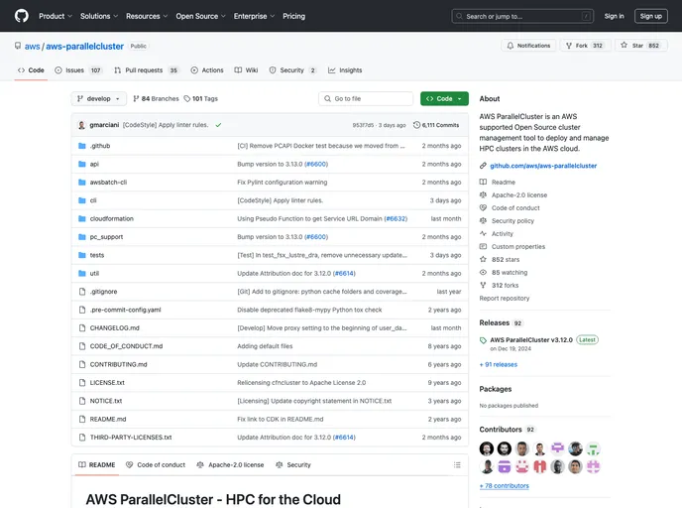Click the .gitignore file icon
Viewport: 682px width, 508px height.
pos(81,292)
